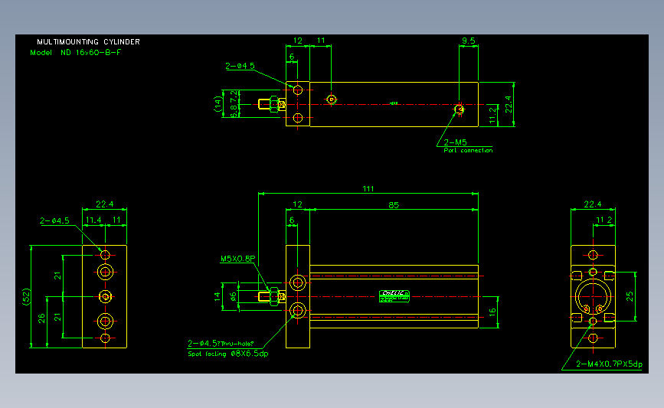Select the 2-M5 callout label
Screen dimensions: 664x408
tap(455, 142)
